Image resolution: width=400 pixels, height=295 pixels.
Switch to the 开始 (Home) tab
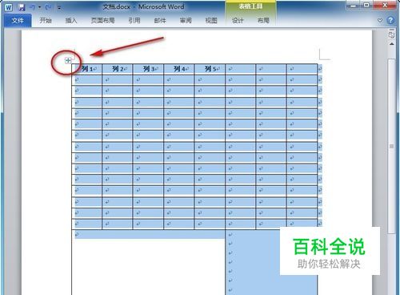pos(46,20)
